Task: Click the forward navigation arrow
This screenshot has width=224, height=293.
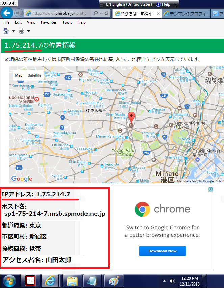Action: pos(18,13)
